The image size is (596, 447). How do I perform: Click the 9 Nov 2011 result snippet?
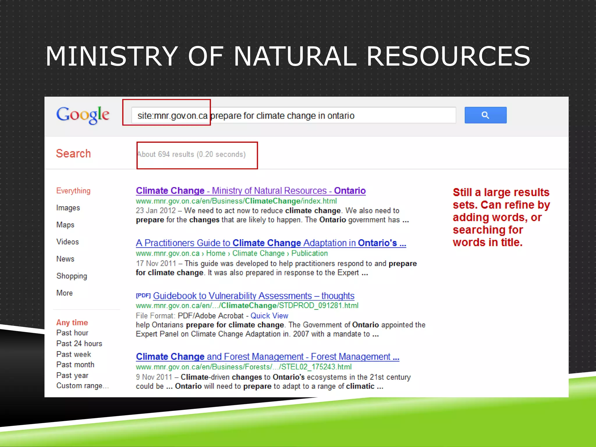[273, 382]
